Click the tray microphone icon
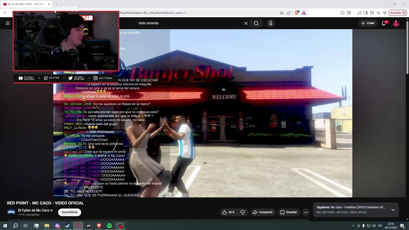Viewport: 409px width, 230px height. [363, 226]
